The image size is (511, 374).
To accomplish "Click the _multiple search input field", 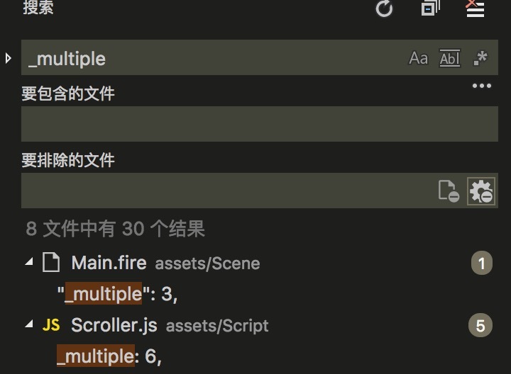I will click(213, 58).
